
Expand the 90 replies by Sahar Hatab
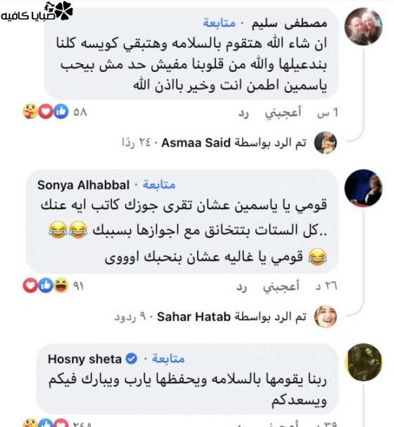pyautogui.click(x=210, y=317)
